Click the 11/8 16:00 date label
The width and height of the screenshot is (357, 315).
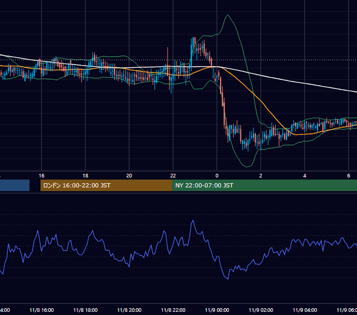click(x=41, y=310)
